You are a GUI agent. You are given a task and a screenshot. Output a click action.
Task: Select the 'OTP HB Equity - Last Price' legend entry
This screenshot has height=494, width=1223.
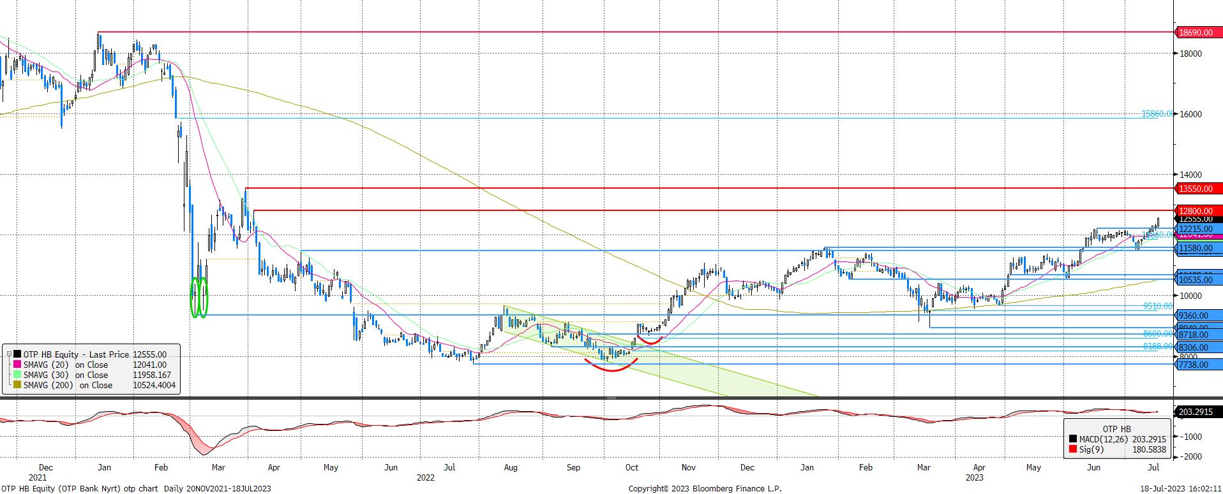[76, 354]
